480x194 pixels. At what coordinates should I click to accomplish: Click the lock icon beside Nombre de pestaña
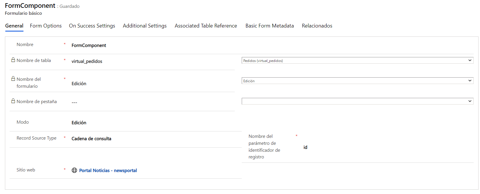coord(13,101)
